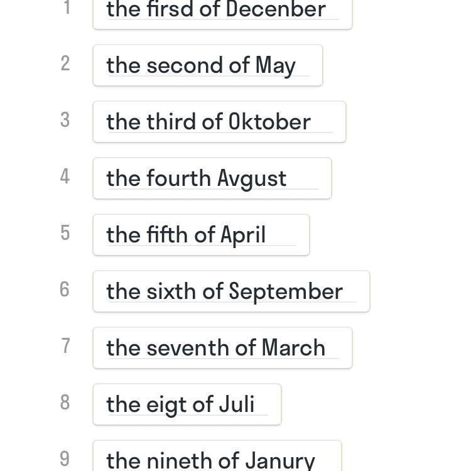
Task: Click question number 6 label
Action: (65, 290)
